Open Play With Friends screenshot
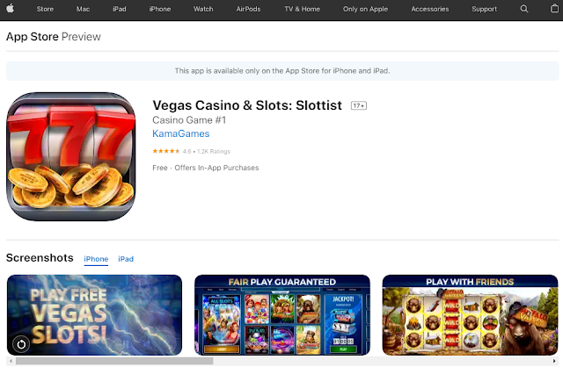 pos(470,315)
